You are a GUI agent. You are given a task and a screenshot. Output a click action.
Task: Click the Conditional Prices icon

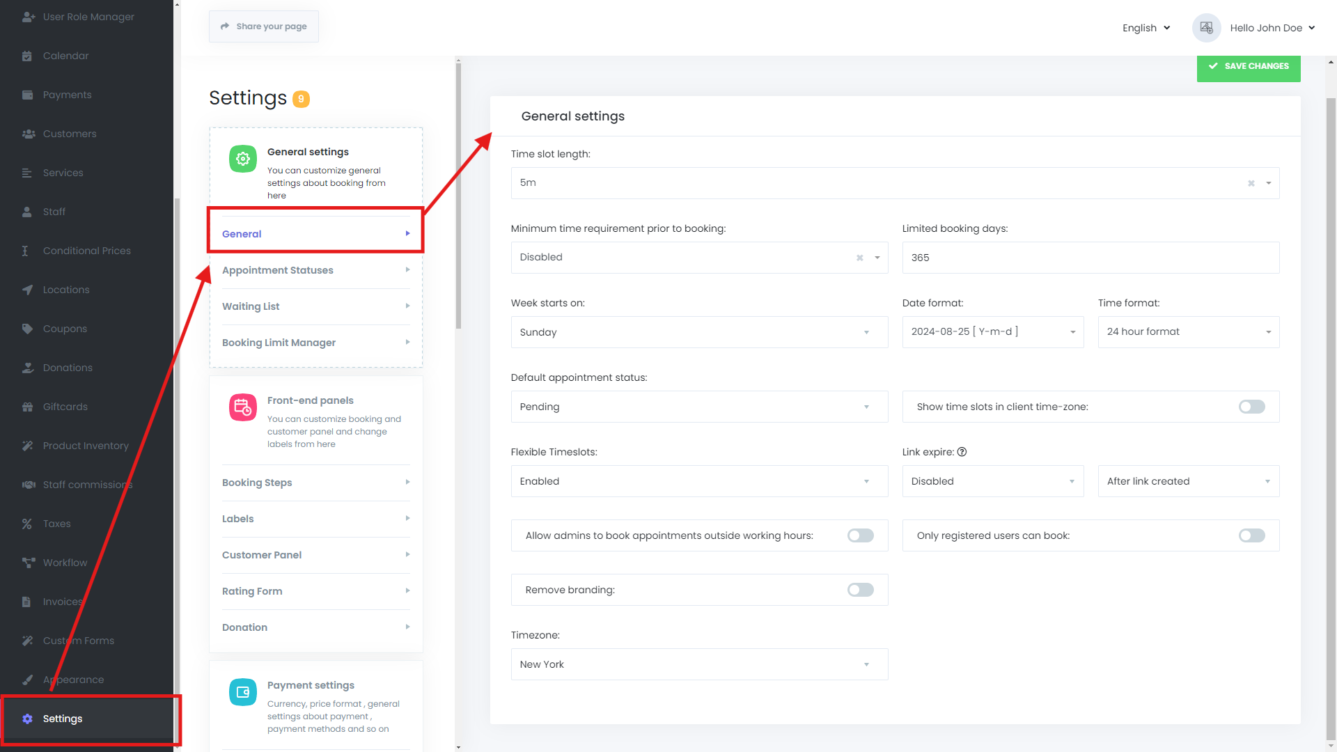point(29,251)
